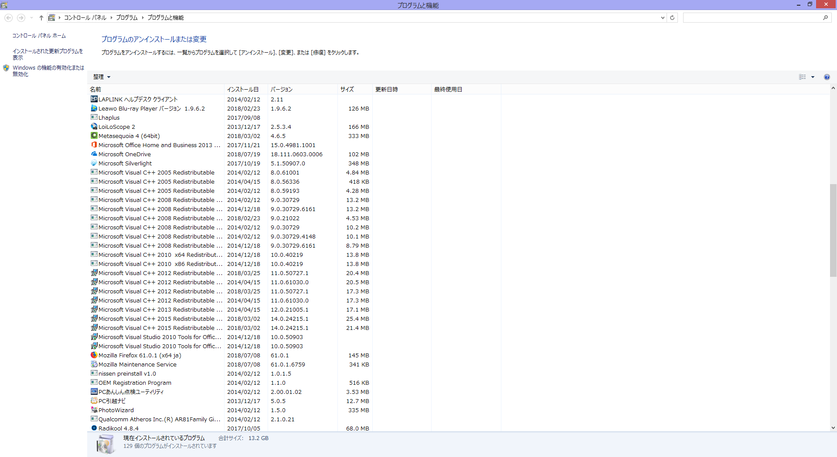Open コントロール パネル ホーム link
837x457 pixels.
pos(39,36)
